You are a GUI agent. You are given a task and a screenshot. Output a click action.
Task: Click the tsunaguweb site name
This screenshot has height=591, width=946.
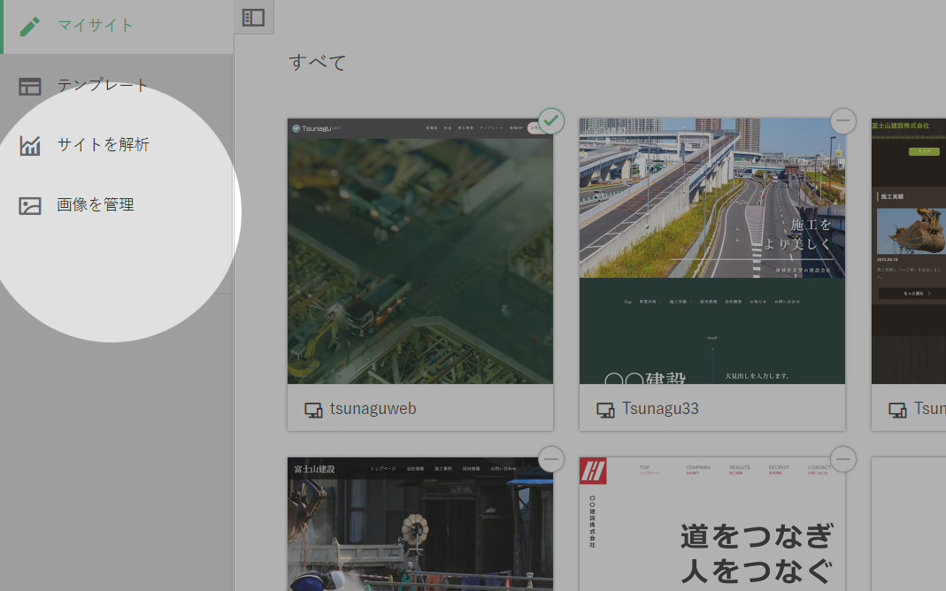click(x=373, y=409)
